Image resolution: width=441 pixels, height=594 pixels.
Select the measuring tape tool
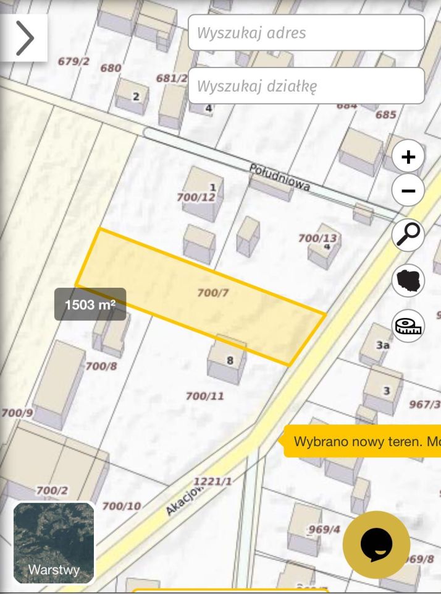408,326
